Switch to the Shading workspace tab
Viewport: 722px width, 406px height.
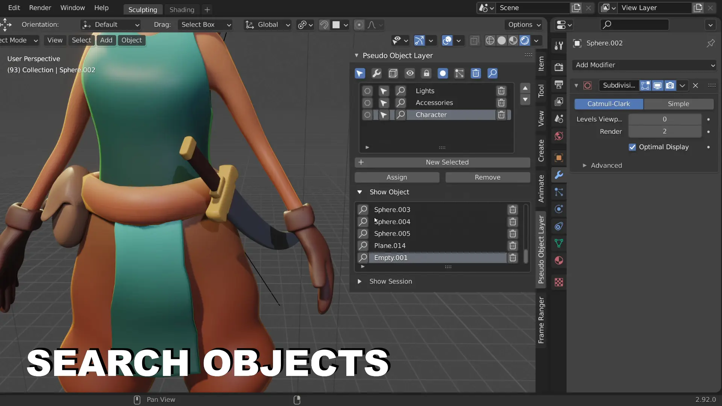click(182, 10)
